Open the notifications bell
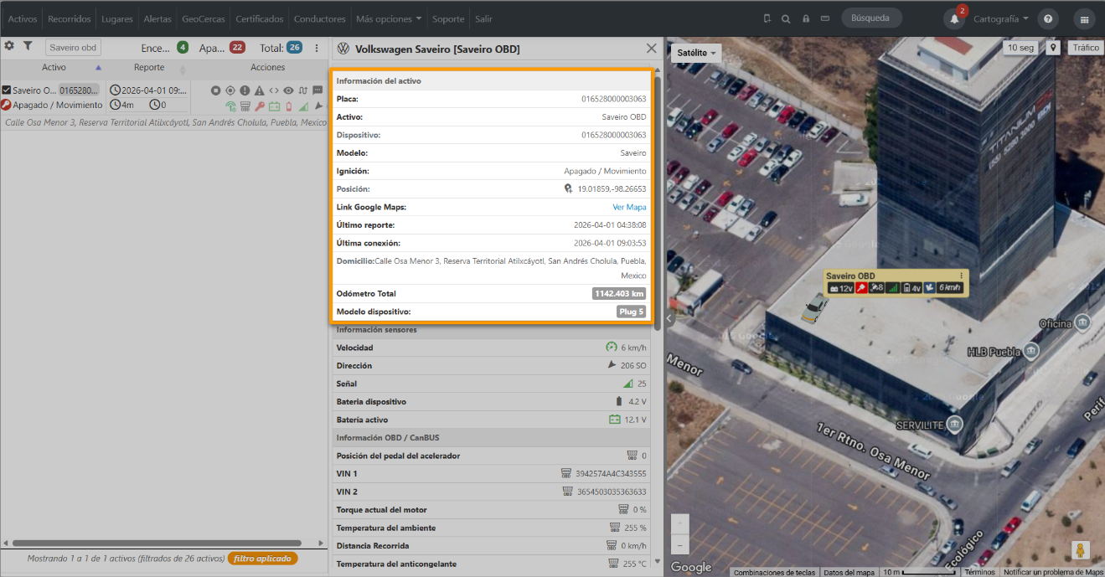 (x=953, y=18)
